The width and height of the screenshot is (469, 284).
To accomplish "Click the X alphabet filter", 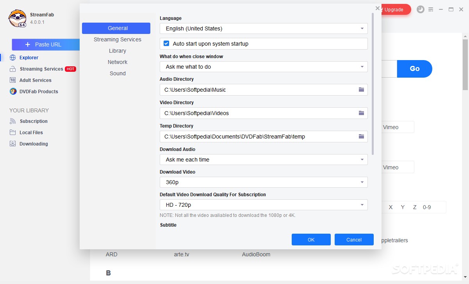I will pos(391,207).
